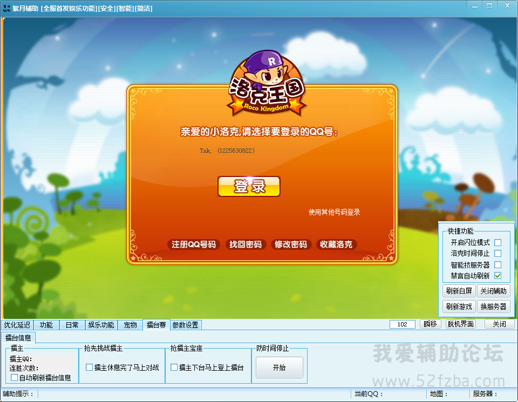Viewport: 518px width, 402px height.
Task: Minimize the 絮月辅助 window
Action: 475,5
